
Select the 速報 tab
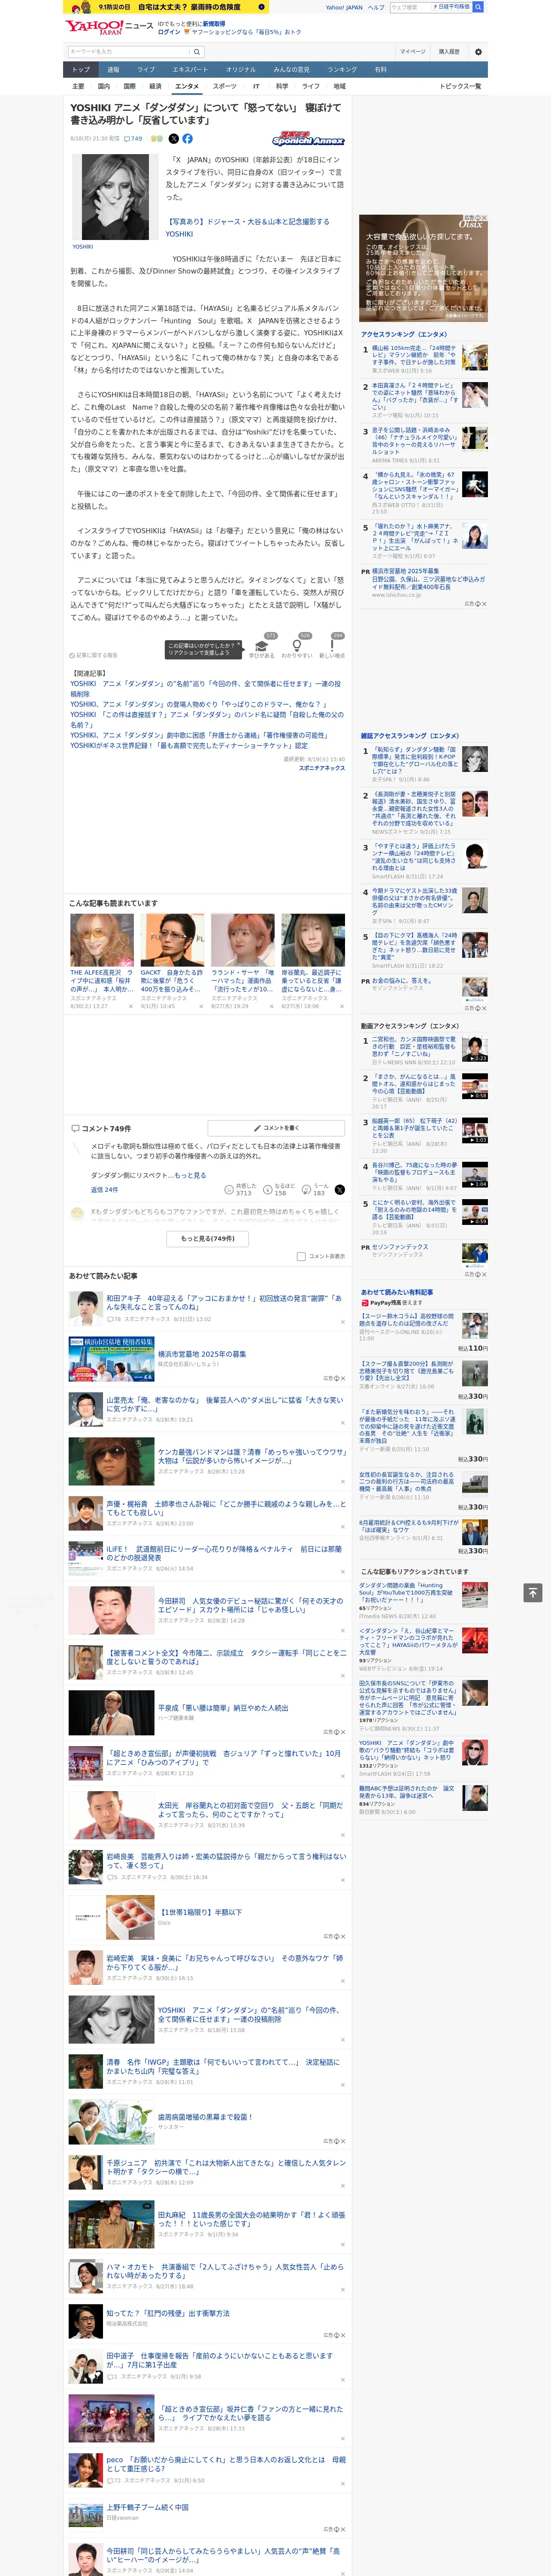(113, 69)
